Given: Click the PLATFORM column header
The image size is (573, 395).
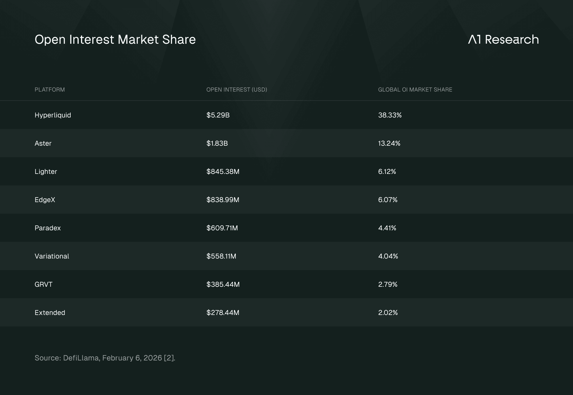Looking at the screenshot, I should coord(50,90).
